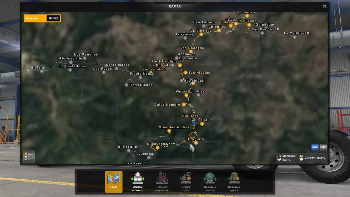
Task: Click the Barrancas gray marker
Action: [185, 38]
